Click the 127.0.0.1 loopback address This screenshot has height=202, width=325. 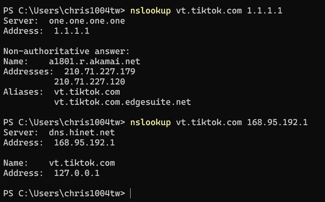click(77, 173)
